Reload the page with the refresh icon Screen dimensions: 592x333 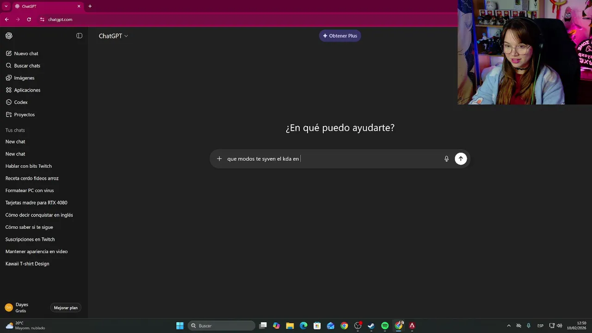coord(29,19)
